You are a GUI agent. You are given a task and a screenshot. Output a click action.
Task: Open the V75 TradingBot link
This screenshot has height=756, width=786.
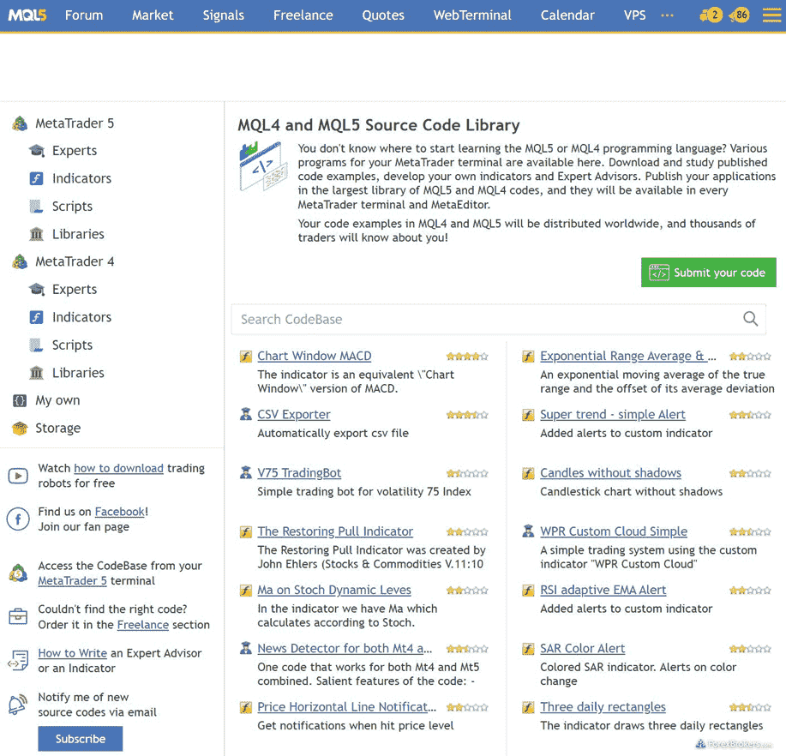pos(299,473)
